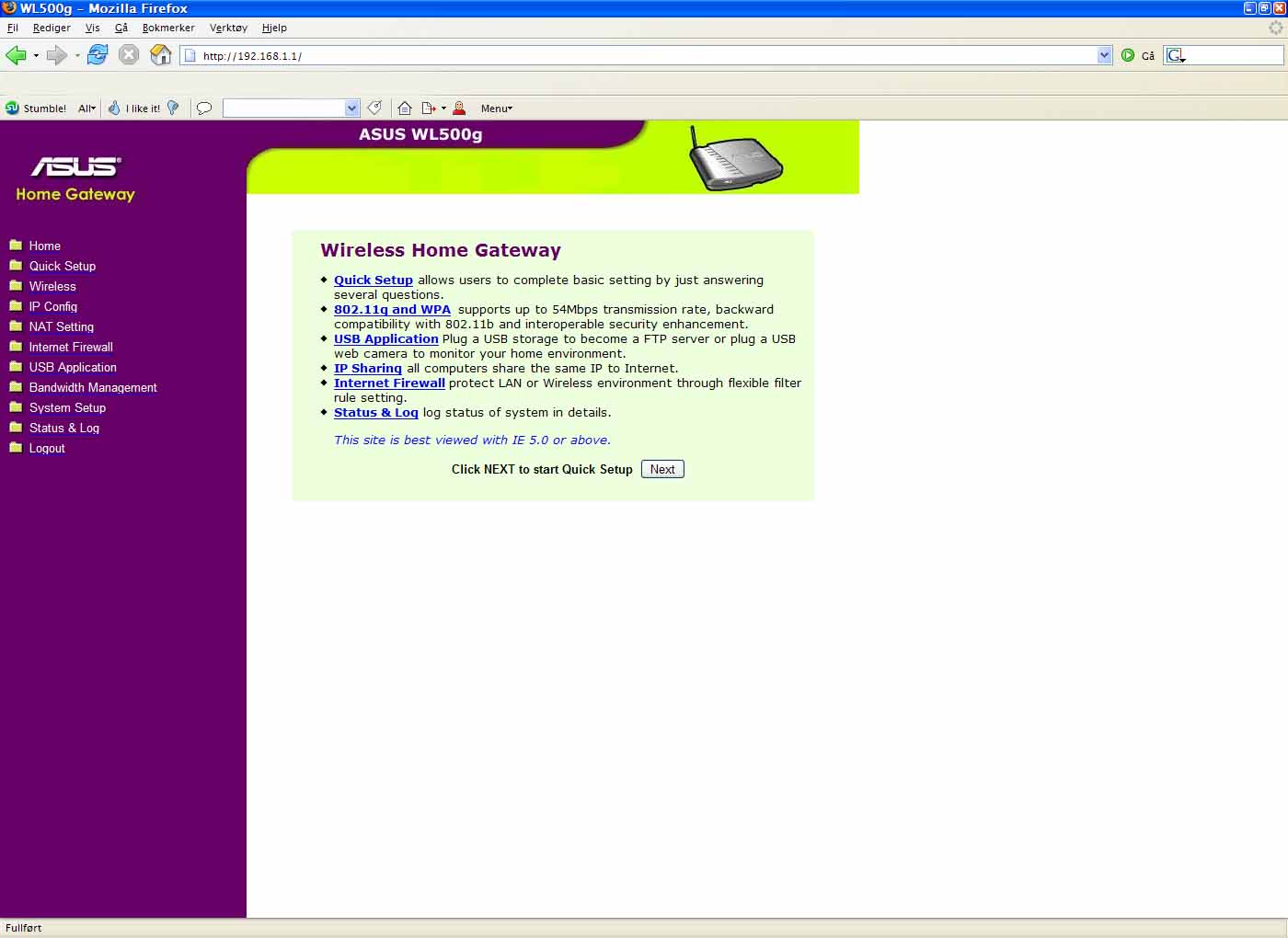
Task: Click the folder icon beside Home
Action: pos(16,245)
